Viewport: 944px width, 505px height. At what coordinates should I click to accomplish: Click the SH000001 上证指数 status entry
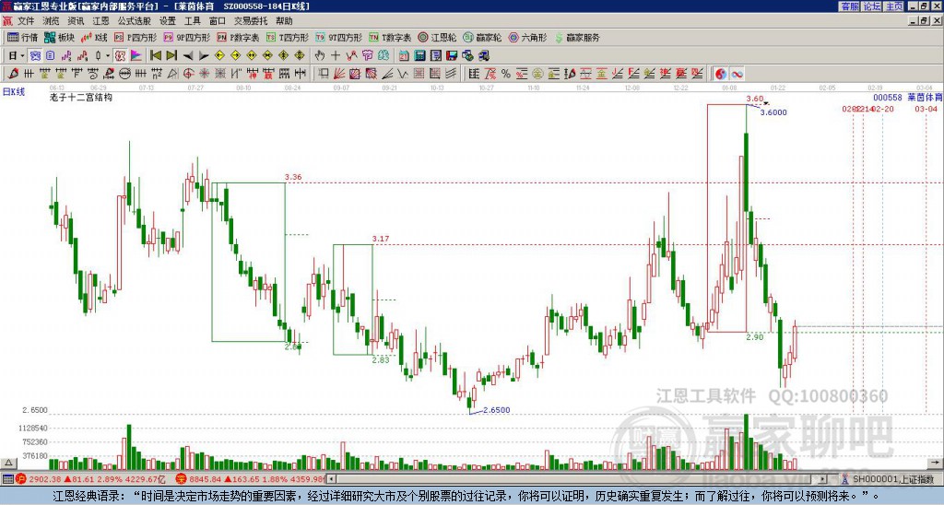pyautogui.click(x=893, y=479)
